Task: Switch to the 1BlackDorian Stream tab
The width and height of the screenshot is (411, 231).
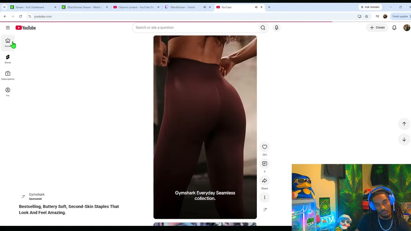Action: 85,7
